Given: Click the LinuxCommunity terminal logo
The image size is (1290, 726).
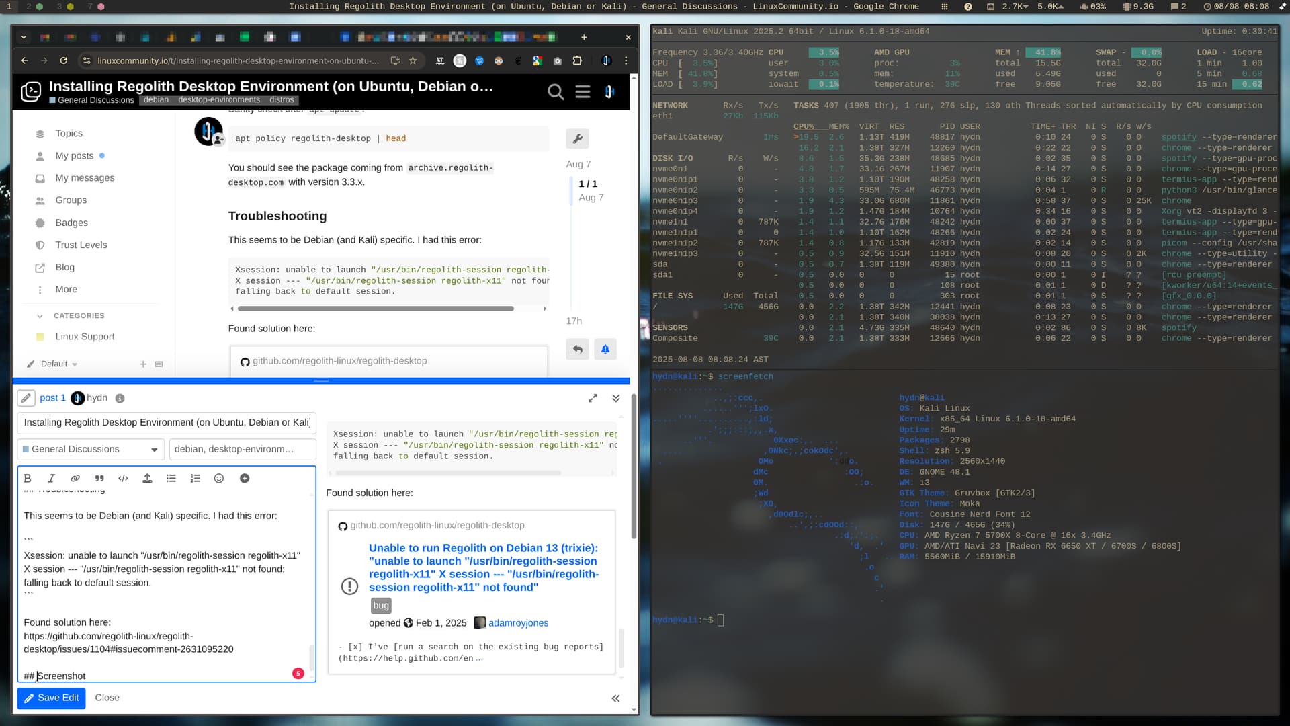Looking at the screenshot, I should [x=31, y=91].
